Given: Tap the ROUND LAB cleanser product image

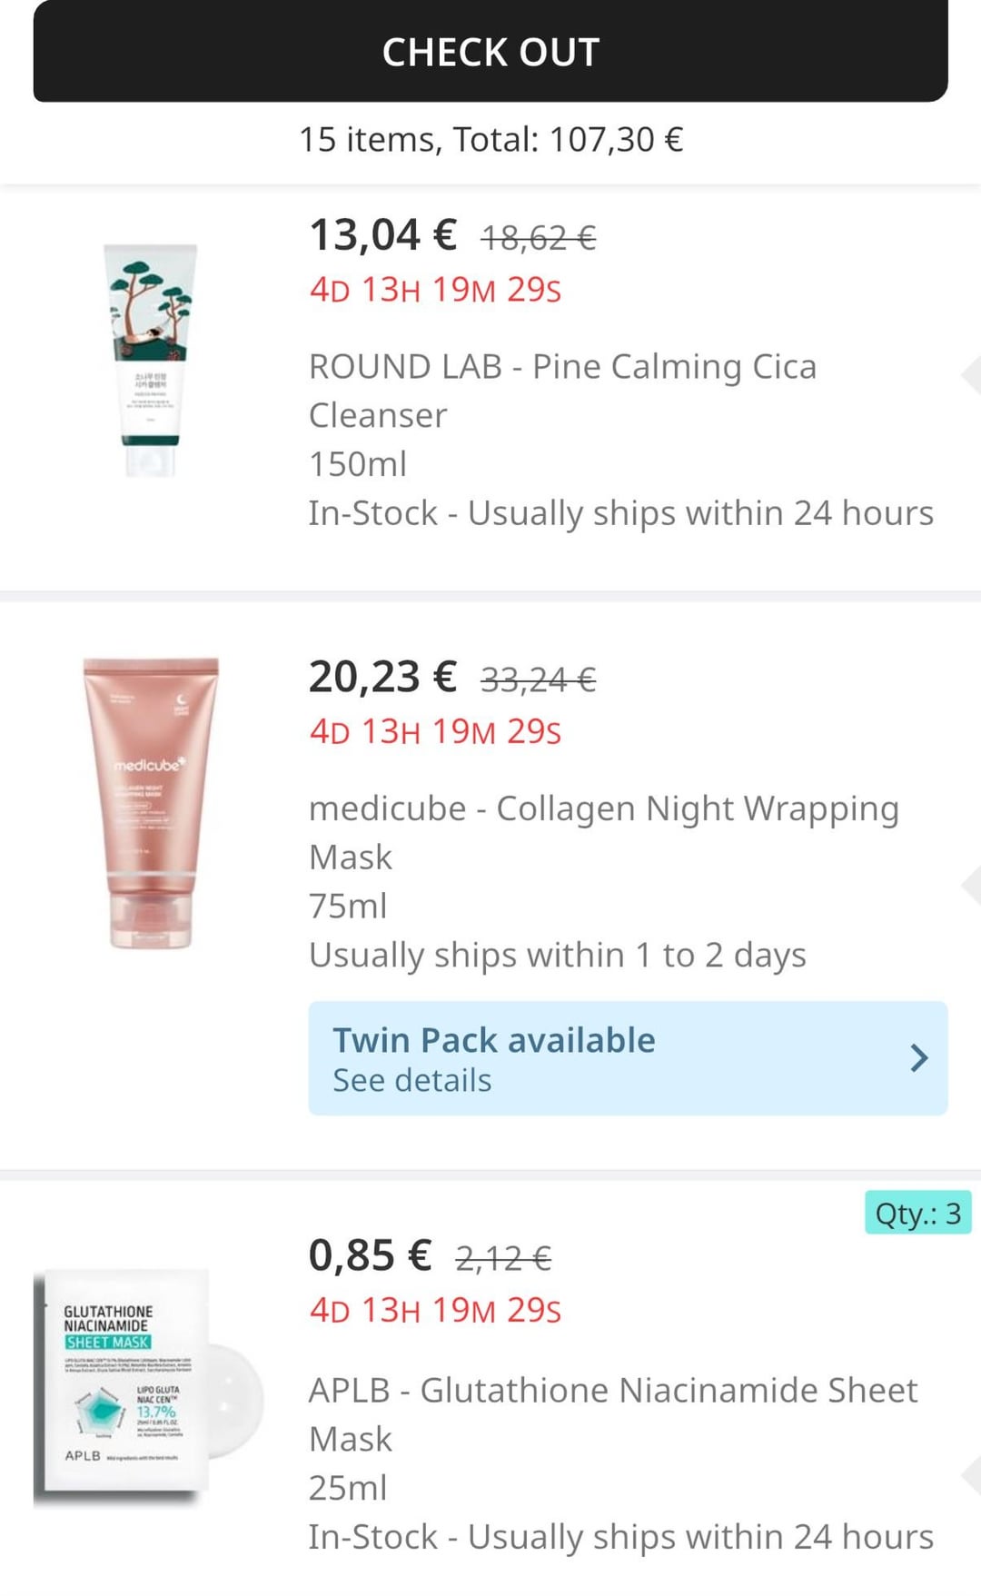Looking at the screenshot, I should click(151, 360).
